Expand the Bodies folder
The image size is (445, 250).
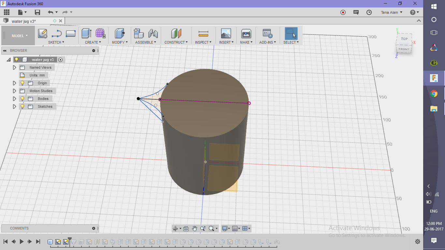pyautogui.click(x=14, y=99)
